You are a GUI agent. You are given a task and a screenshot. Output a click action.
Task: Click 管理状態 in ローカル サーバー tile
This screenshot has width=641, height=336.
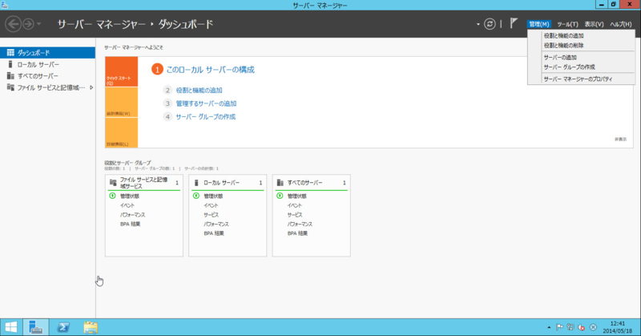click(x=213, y=196)
